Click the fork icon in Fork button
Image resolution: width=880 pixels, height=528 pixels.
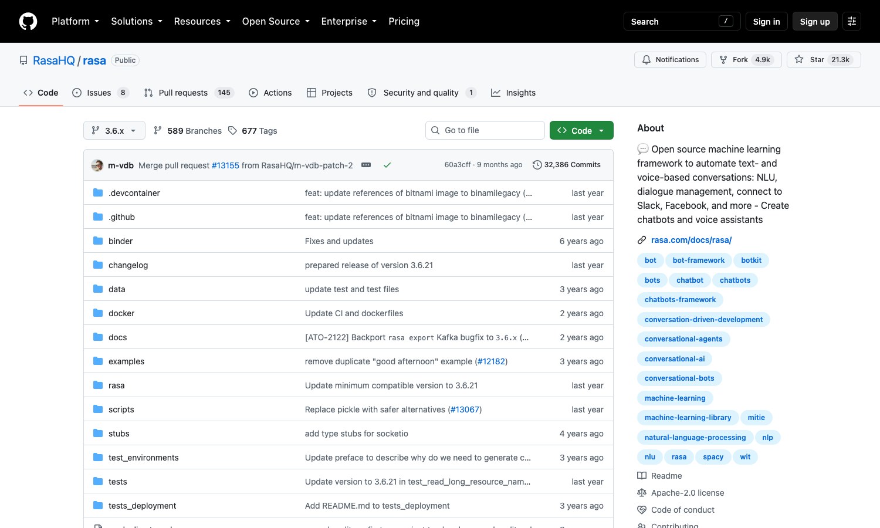tap(723, 60)
